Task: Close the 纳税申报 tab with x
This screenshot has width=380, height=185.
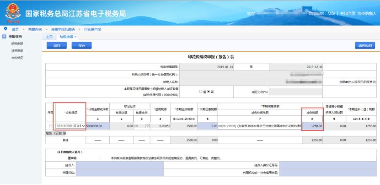Action: coord(75,36)
